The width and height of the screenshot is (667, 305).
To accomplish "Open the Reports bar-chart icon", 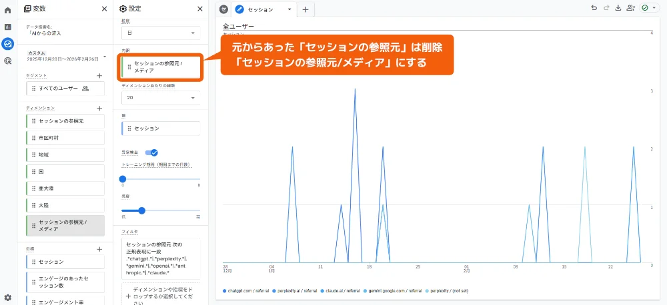I will click(7, 27).
